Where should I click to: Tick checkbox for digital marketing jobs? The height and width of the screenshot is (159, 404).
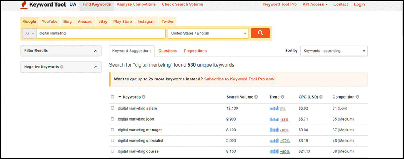coord(112,119)
